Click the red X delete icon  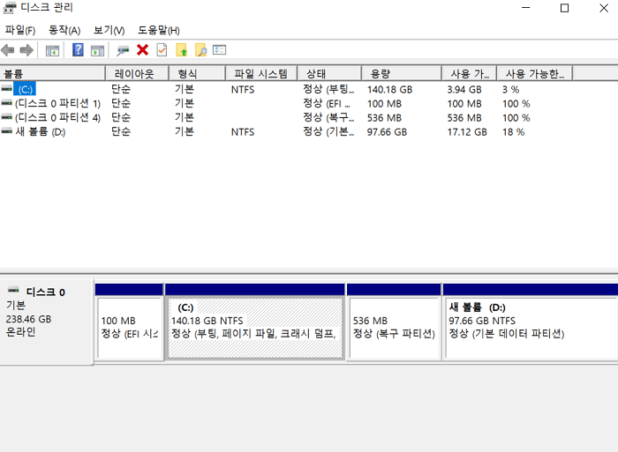click(x=143, y=50)
